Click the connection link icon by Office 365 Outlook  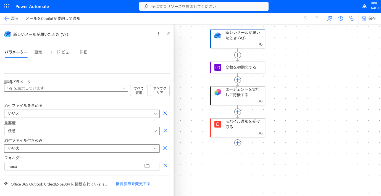click(6, 184)
